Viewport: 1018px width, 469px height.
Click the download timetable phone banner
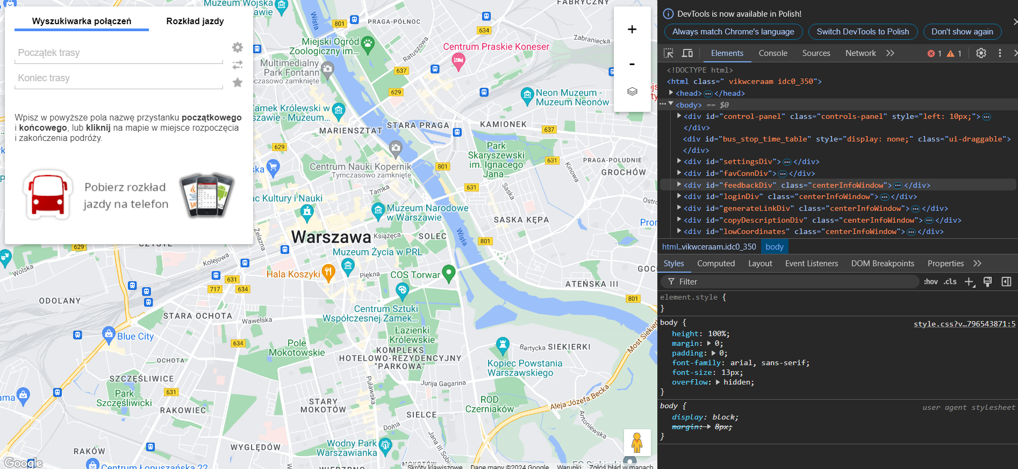tap(128, 196)
